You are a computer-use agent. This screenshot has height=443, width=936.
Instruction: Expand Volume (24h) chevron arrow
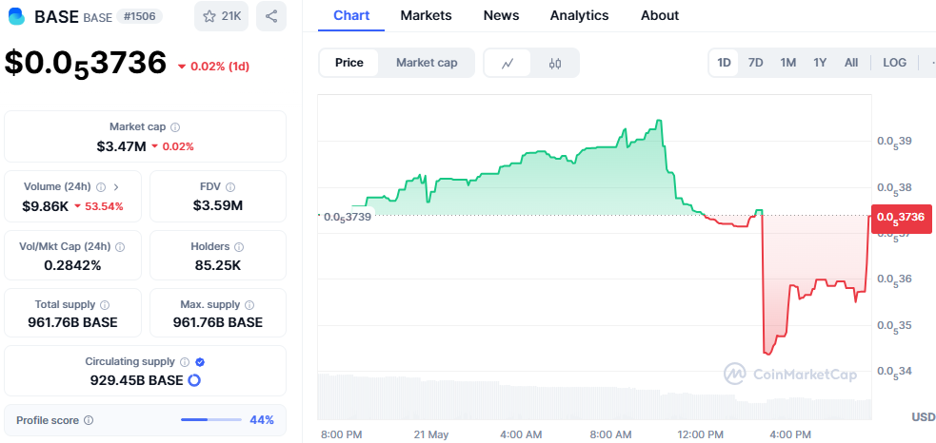pos(116,187)
